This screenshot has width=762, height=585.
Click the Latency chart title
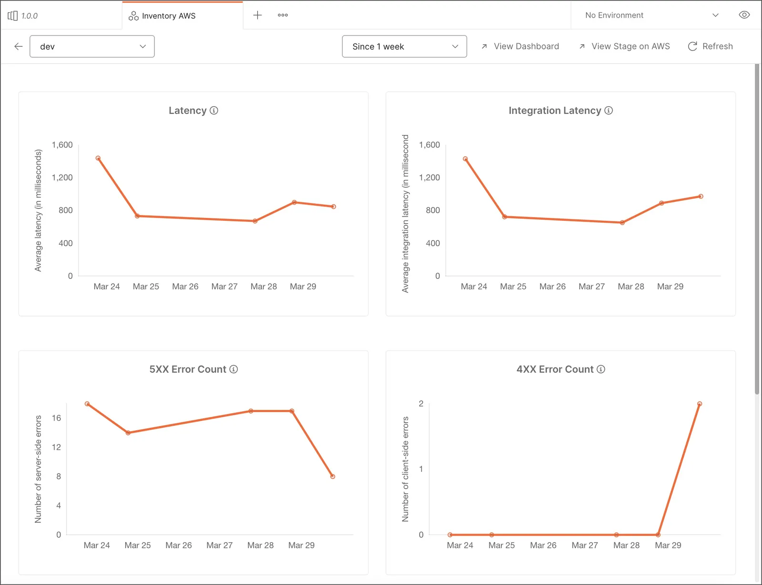188,110
